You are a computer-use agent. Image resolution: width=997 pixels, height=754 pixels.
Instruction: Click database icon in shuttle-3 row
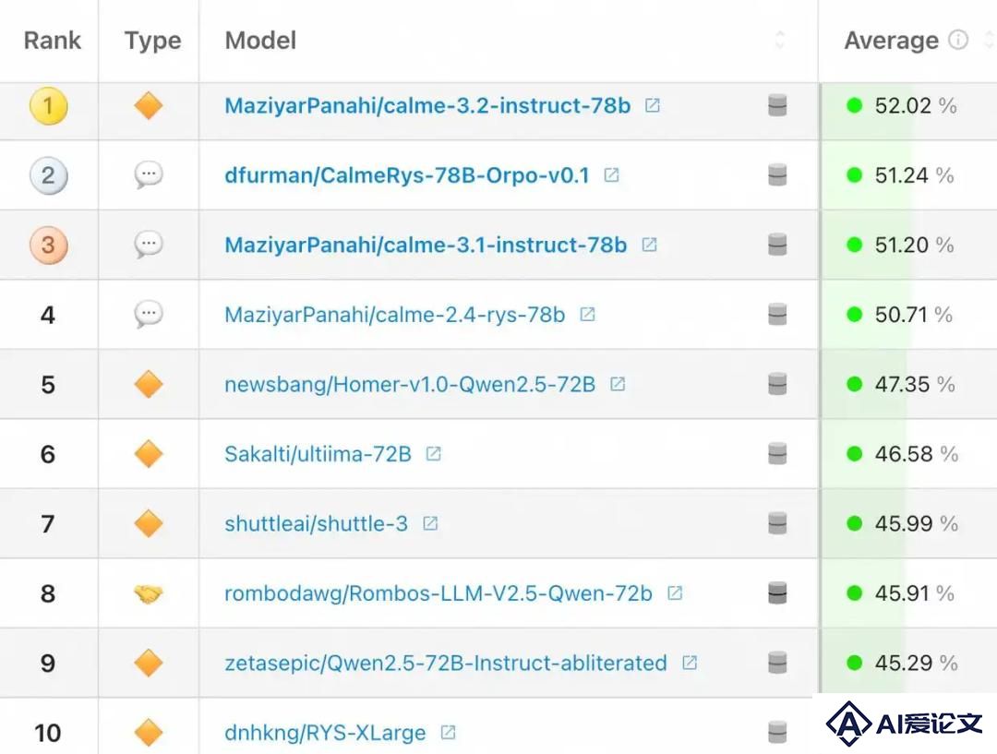(x=777, y=523)
